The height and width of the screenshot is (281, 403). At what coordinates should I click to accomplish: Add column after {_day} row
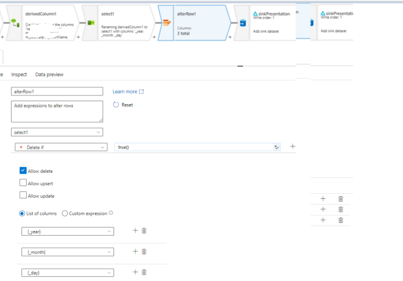click(x=135, y=272)
